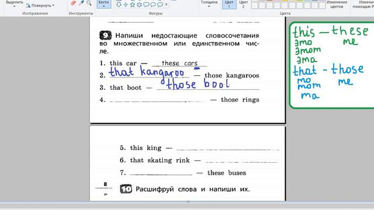Click Изменение цветов edit colors button

click(337, 4)
